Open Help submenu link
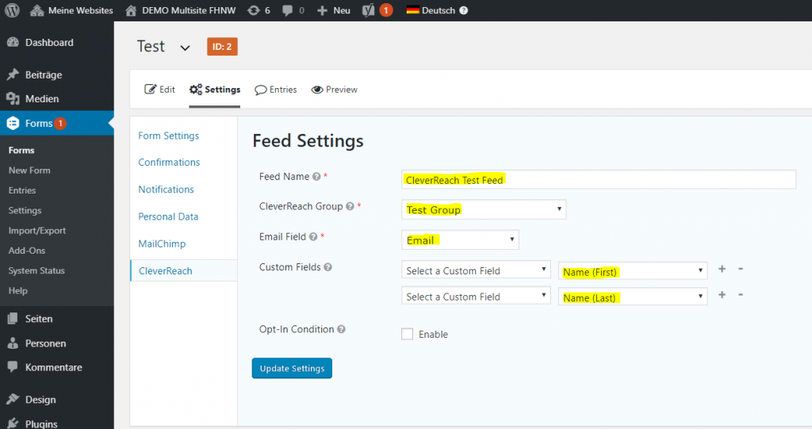 [x=18, y=291]
